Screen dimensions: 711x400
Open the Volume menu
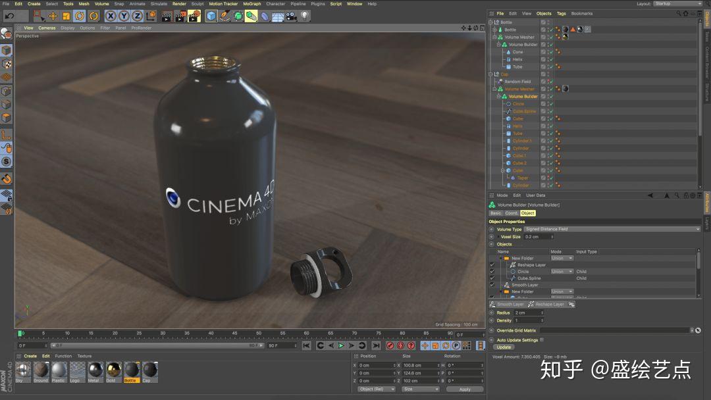pyautogui.click(x=101, y=4)
